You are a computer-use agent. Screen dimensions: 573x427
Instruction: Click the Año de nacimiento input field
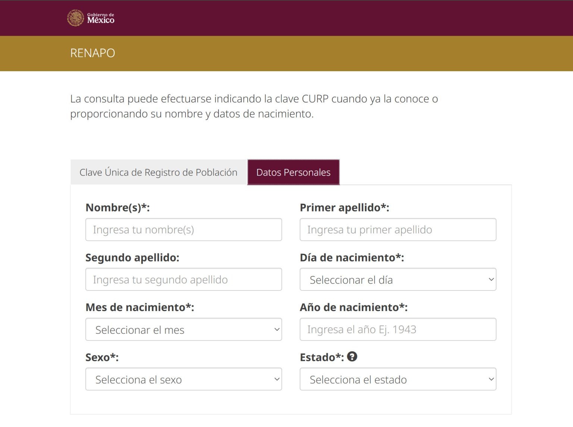click(398, 329)
